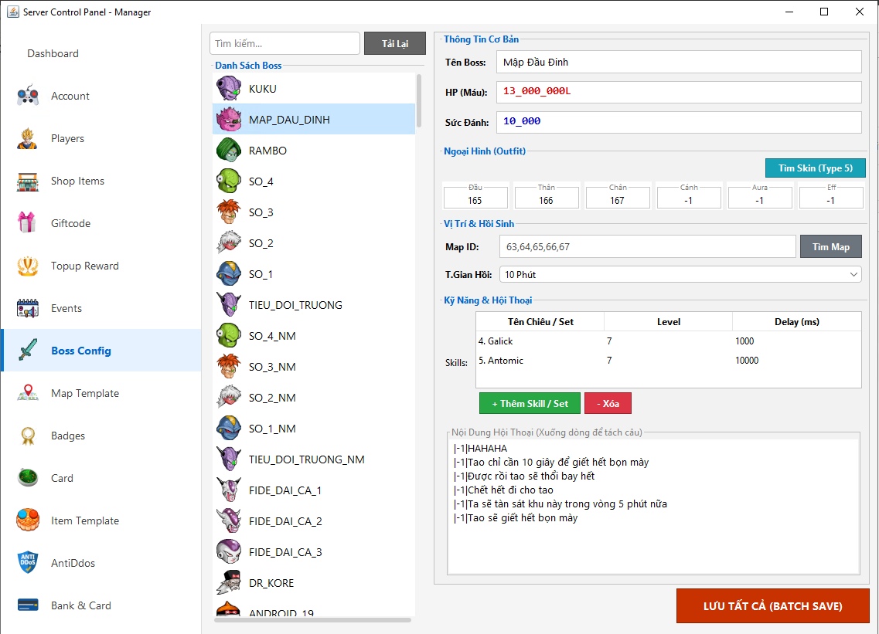Select the DR_KORE boss avatar
Viewport: 879px width, 634px height.
coord(229,582)
